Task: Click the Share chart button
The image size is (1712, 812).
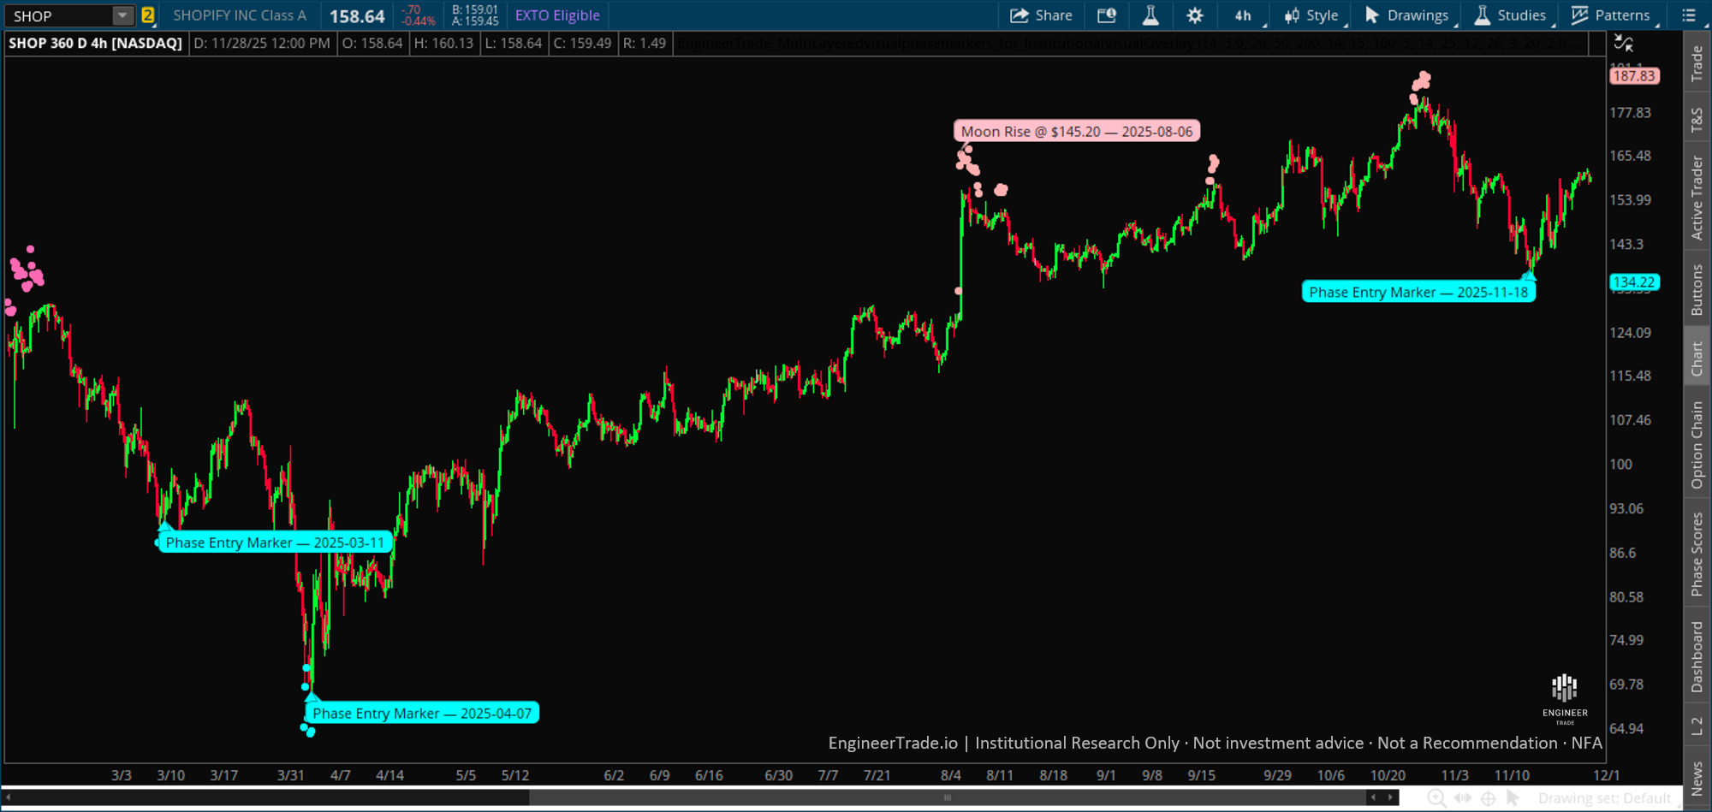Action: [1041, 15]
